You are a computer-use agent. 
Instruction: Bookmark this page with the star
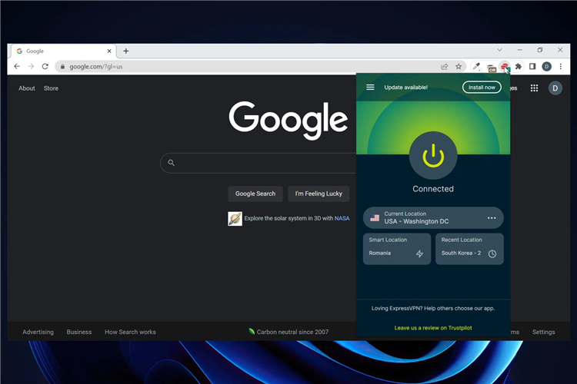pos(459,67)
